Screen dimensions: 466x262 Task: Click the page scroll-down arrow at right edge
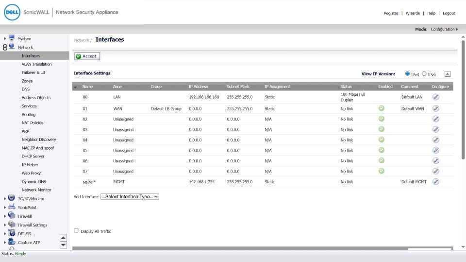coord(463,247)
